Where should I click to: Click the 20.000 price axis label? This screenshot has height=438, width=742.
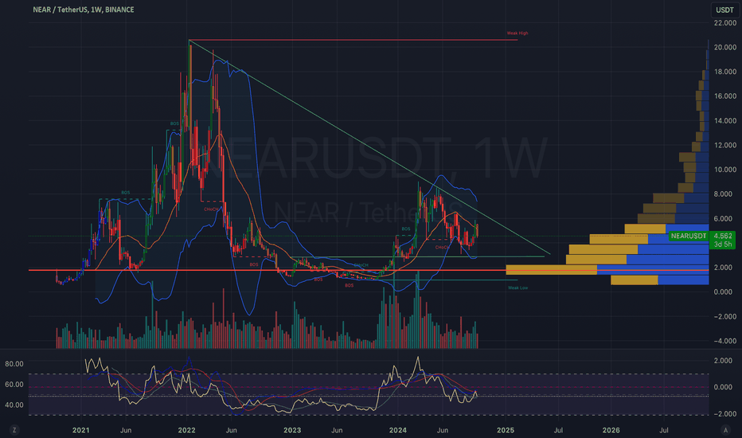pyautogui.click(x=725, y=47)
